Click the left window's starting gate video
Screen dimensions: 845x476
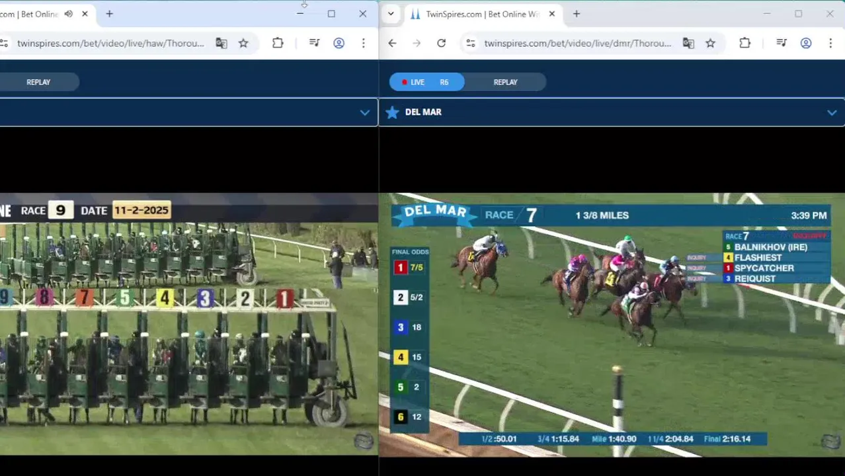tap(188, 325)
